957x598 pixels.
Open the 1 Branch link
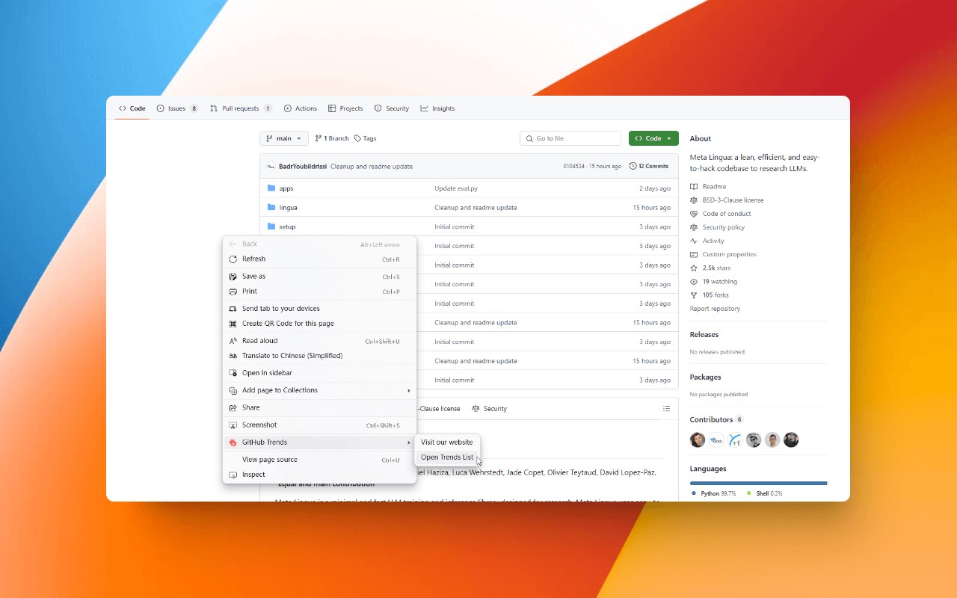pyautogui.click(x=332, y=138)
